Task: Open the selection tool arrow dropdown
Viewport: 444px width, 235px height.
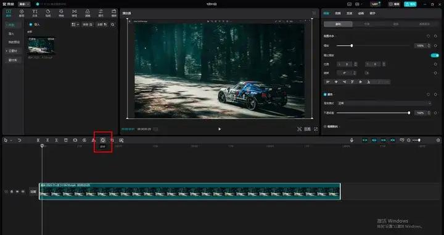Action: click(x=11, y=140)
